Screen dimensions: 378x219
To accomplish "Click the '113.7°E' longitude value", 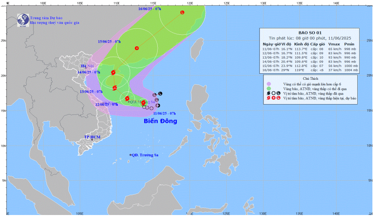I will coord(301,49).
